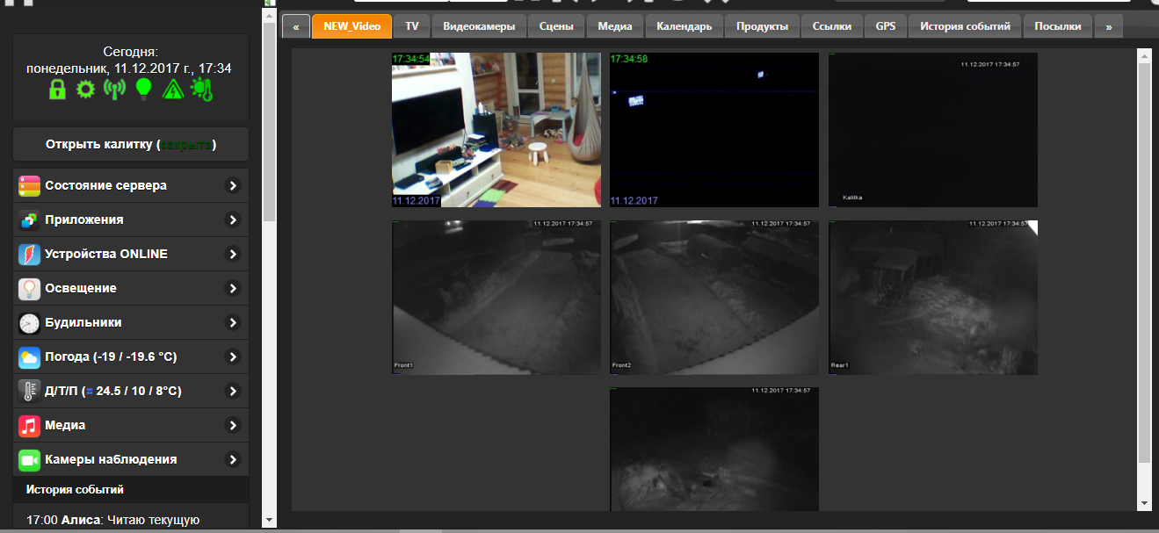Click the green gear status icon

(85, 89)
